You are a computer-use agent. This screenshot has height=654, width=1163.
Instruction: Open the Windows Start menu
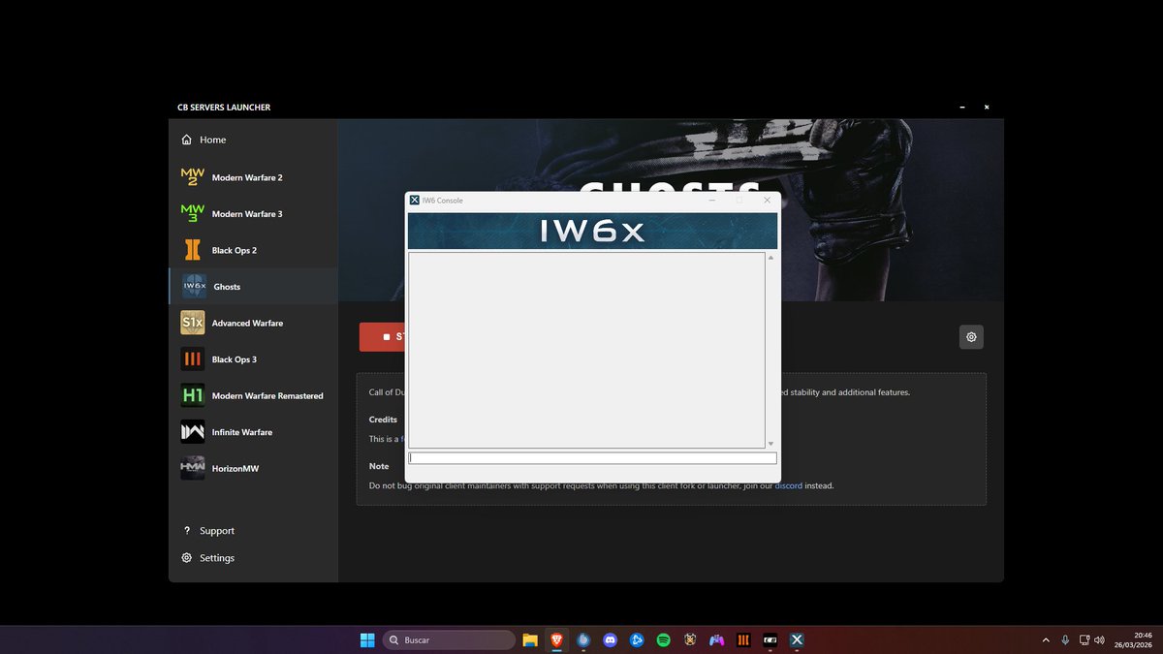coord(367,640)
